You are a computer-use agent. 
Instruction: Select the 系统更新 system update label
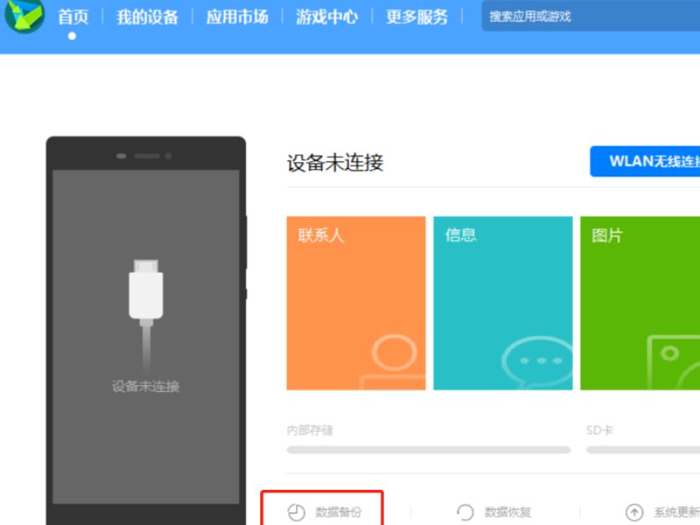point(677,512)
